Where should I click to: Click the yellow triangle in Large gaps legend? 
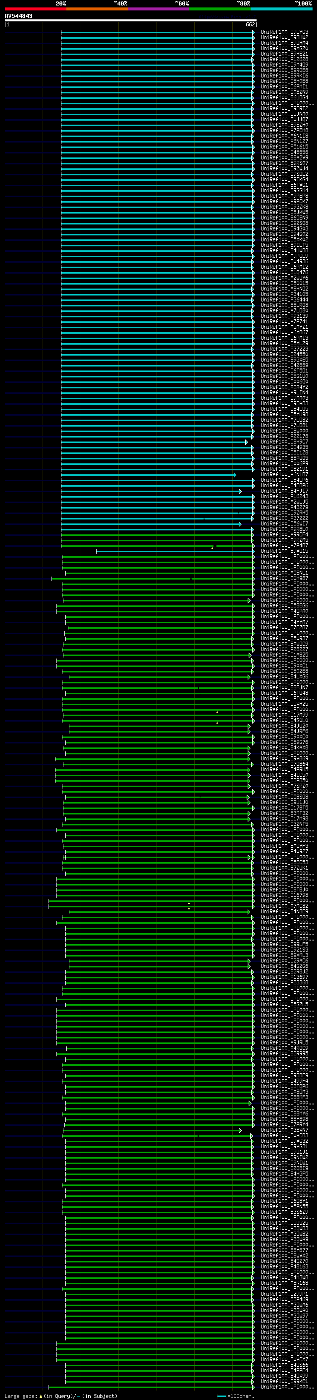pos(41,1396)
